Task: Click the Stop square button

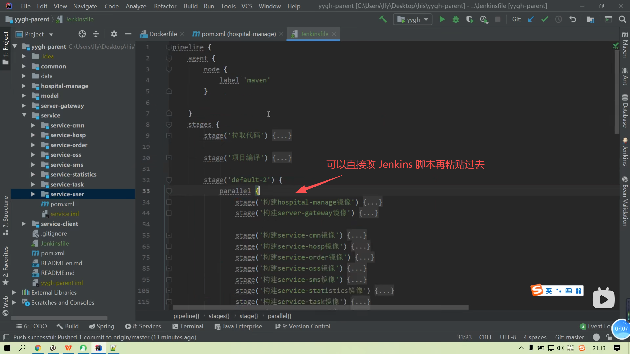Action: (498, 19)
